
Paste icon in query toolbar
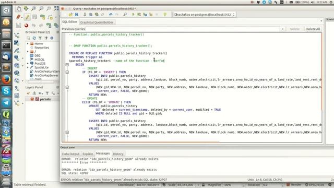(x=97, y=15)
